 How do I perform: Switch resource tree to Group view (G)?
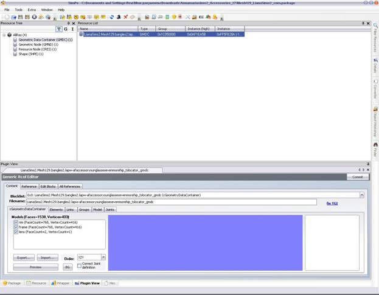tap(66, 29)
